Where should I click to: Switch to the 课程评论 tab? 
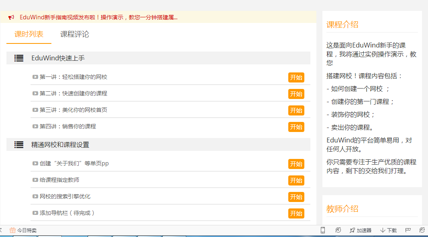click(x=75, y=34)
